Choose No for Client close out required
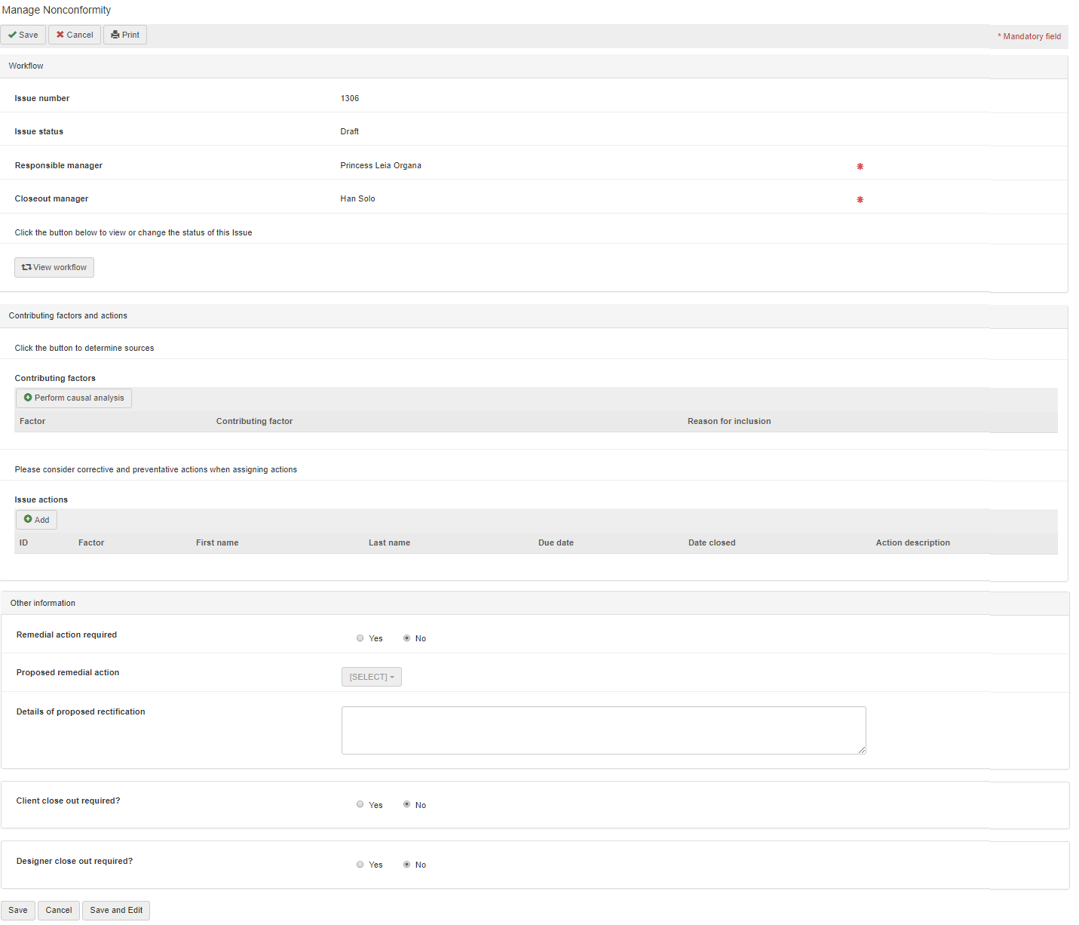 407,804
